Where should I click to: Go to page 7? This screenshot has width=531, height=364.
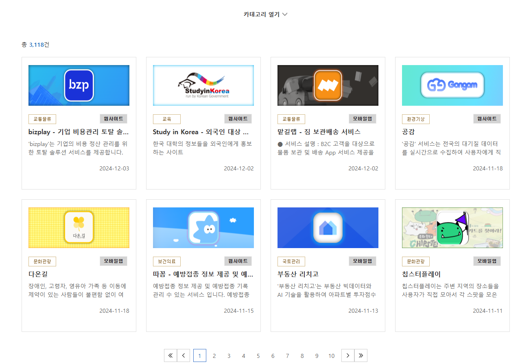(288, 356)
